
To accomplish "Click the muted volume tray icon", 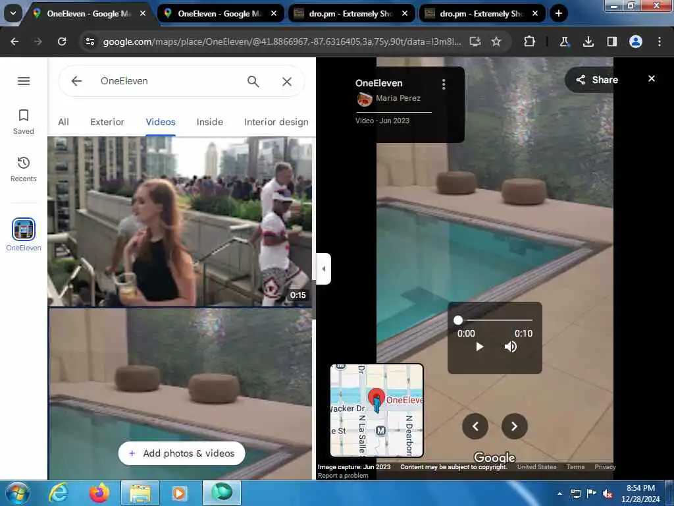I will [x=608, y=493].
